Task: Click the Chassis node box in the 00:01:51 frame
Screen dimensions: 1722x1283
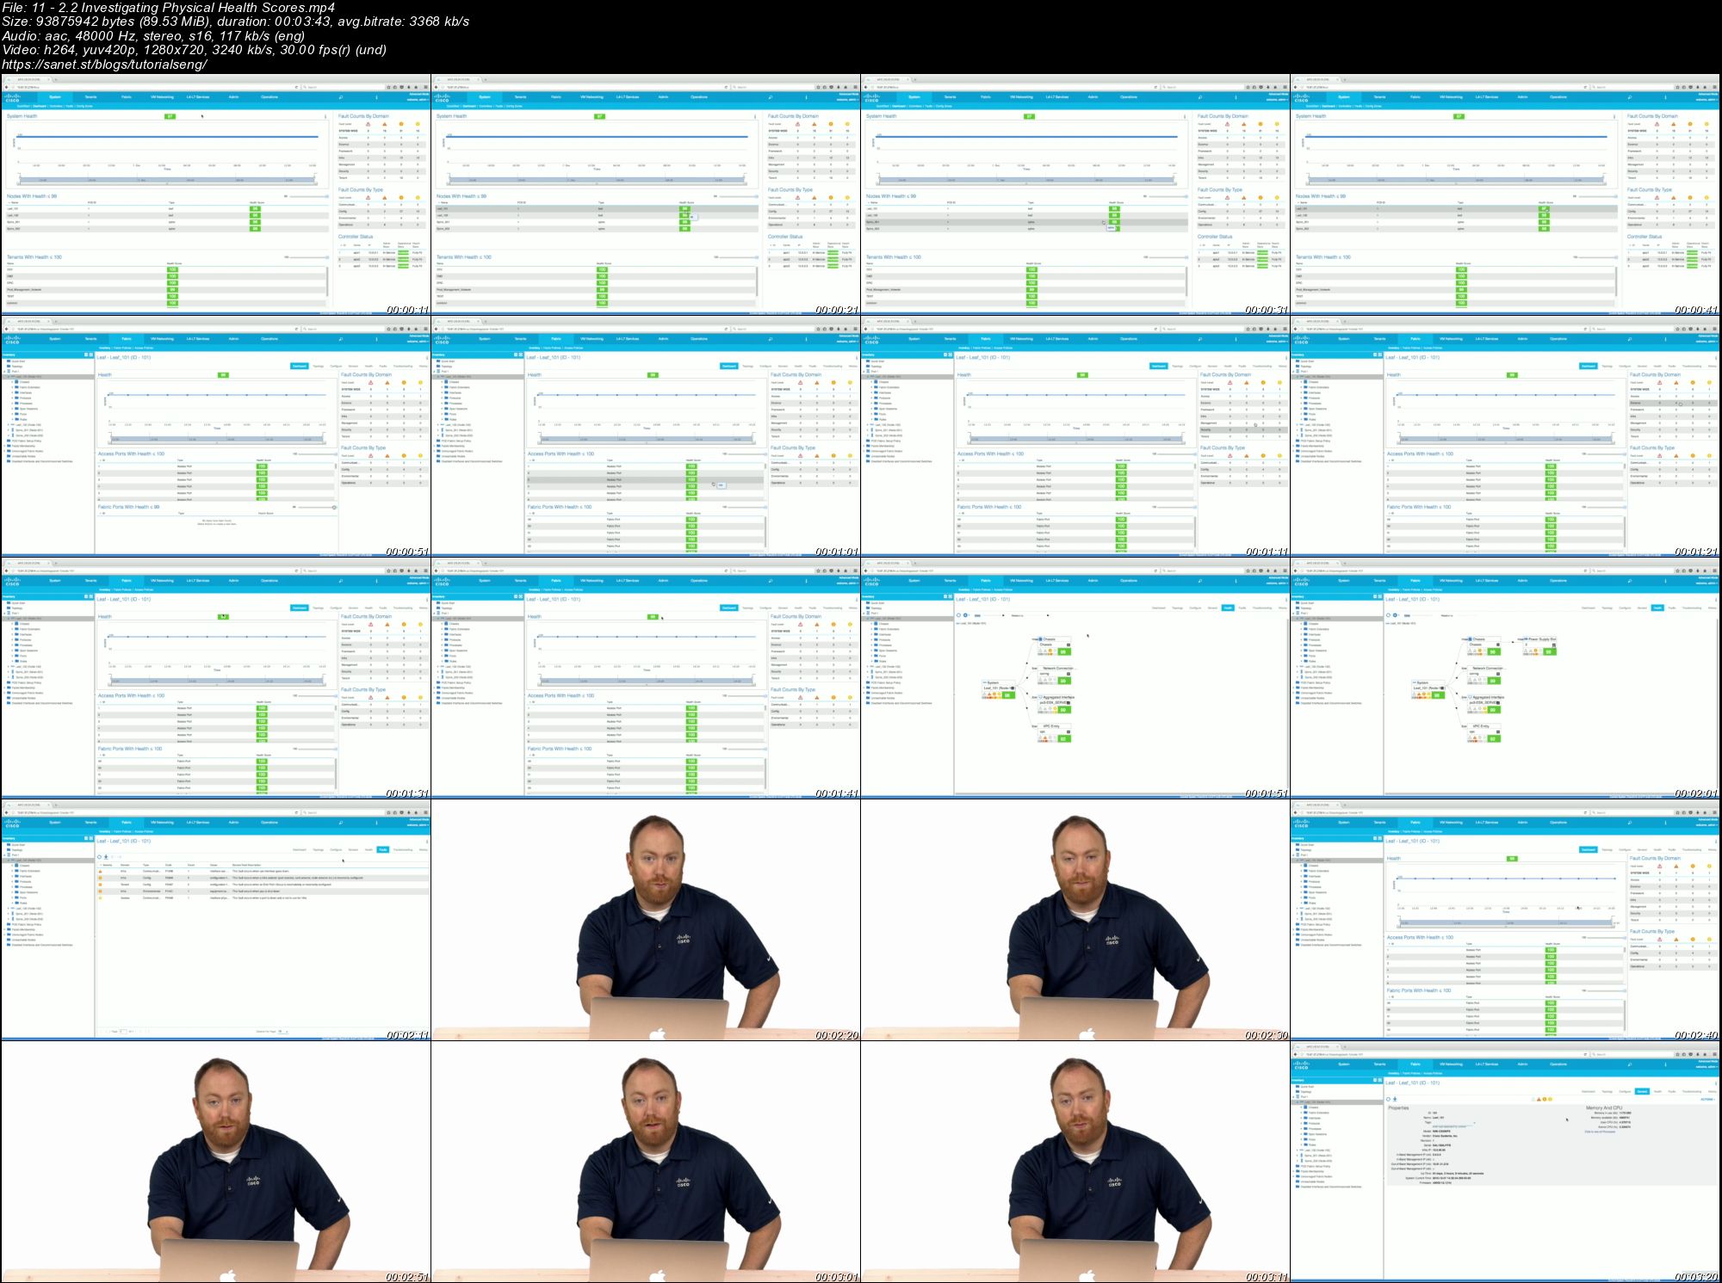Action: click(x=1054, y=645)
